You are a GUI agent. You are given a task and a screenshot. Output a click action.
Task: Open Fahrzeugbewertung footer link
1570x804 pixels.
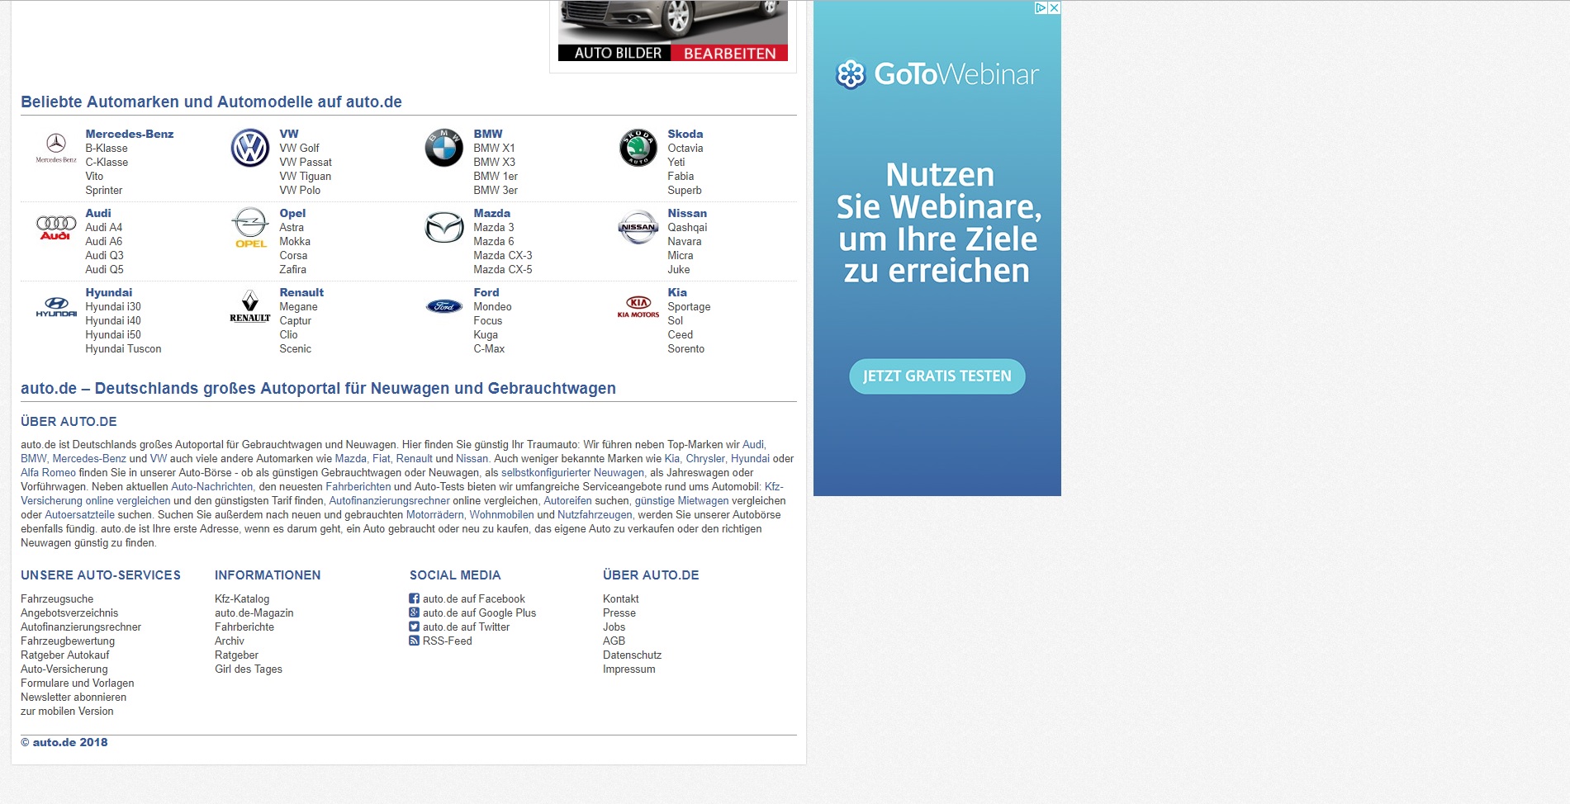(x=68, y=641)
